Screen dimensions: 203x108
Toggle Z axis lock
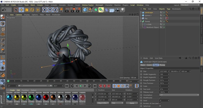55,10
